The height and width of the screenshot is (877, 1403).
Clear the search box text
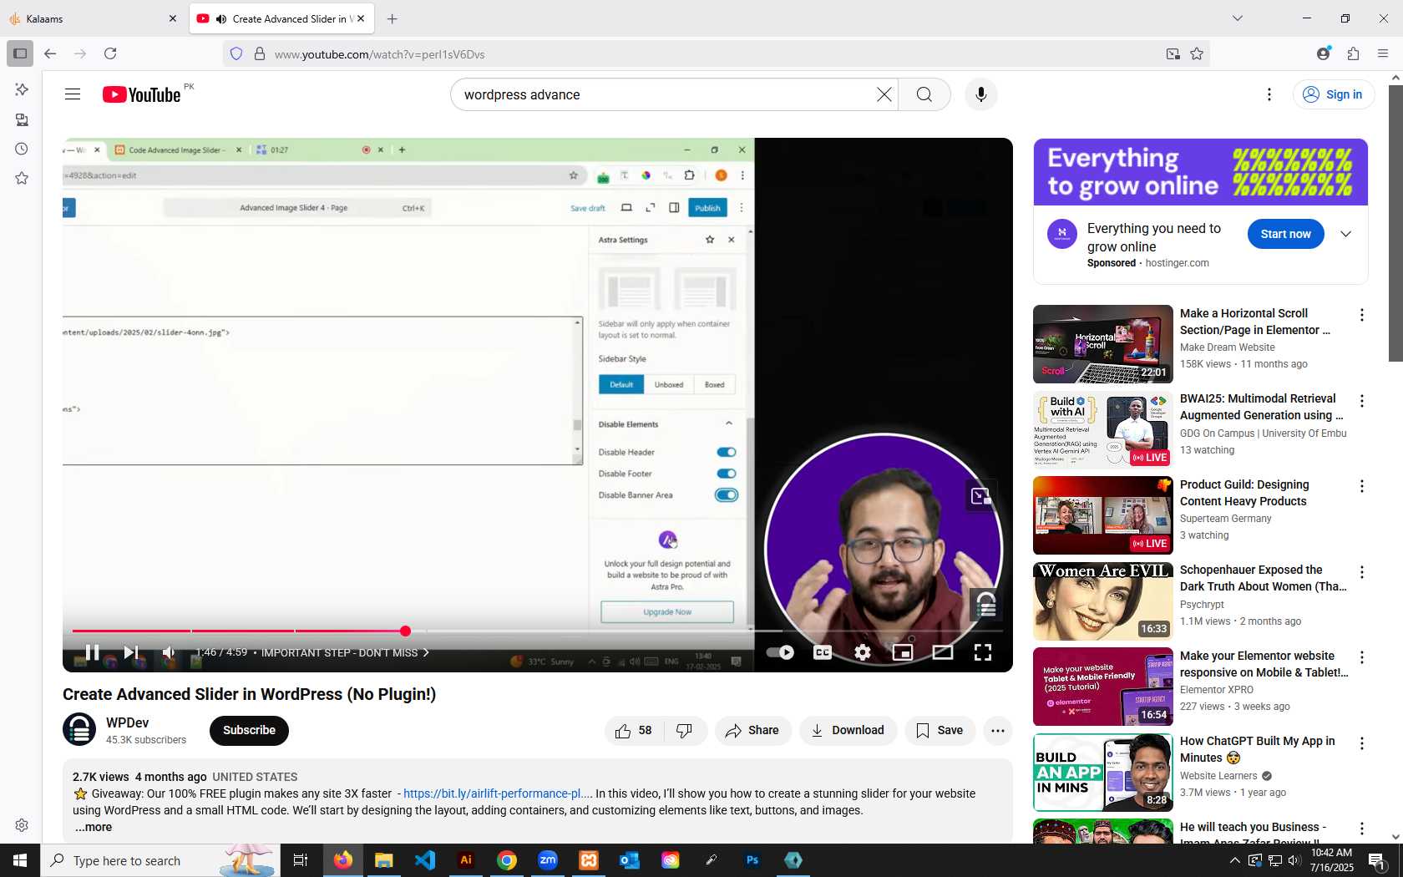pyautogui.click(x=884, y=94)
